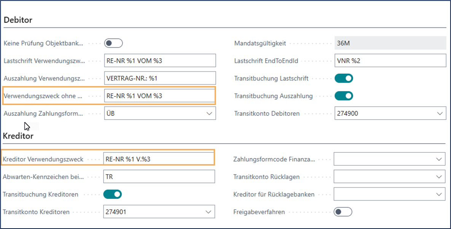Select the Lastschrift Verwendungszweck input field
This screenshot has width=451, height=229.
(160, 60)
